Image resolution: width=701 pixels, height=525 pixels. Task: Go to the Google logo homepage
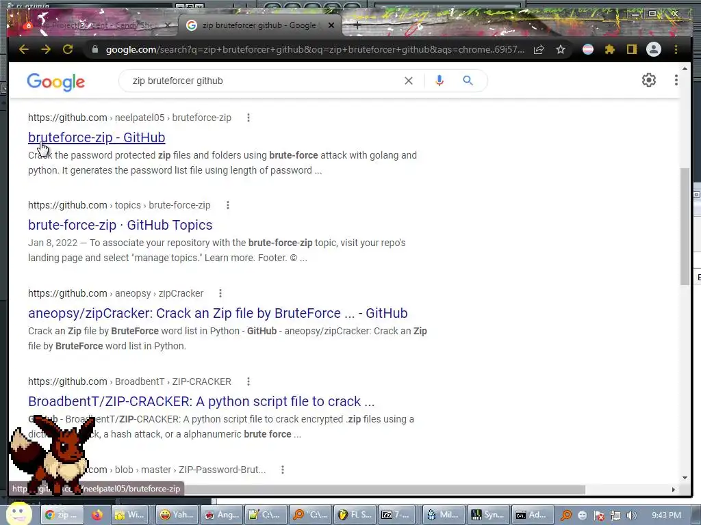(56, 82)
